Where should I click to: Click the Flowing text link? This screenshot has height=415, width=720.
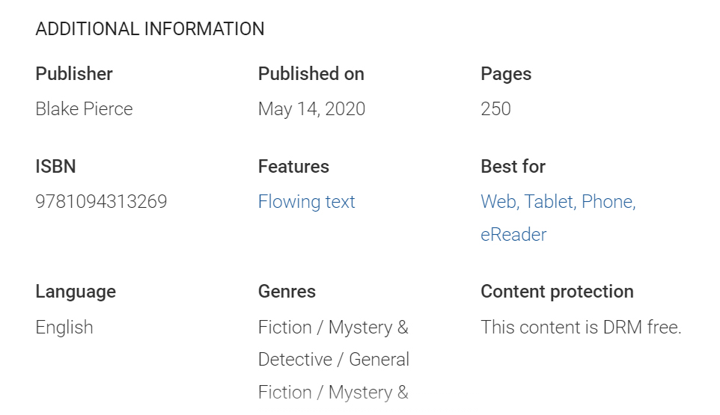pyautogui.click(x=306, y=202)
